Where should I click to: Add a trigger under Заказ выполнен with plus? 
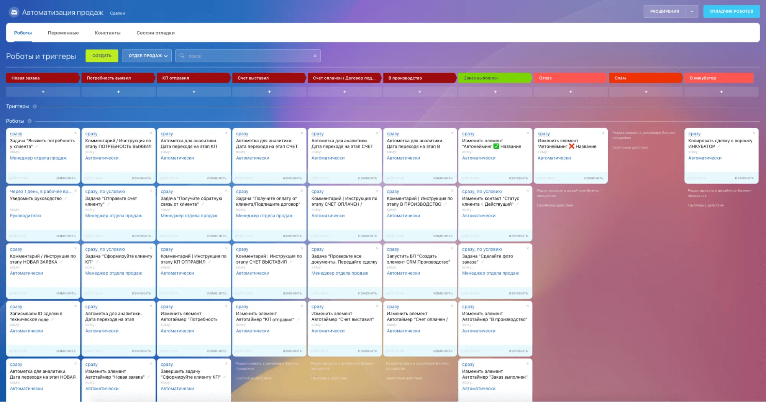click(x=495, y=92)
